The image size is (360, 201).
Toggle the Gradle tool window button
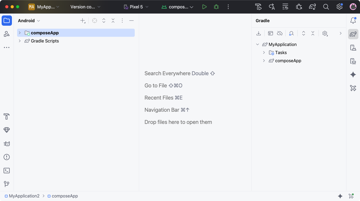353,34
